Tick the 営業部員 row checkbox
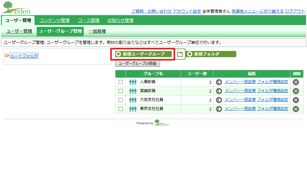The height and width of the screenshot is (194, 307). pyautogui.click(x=120, y=91)
